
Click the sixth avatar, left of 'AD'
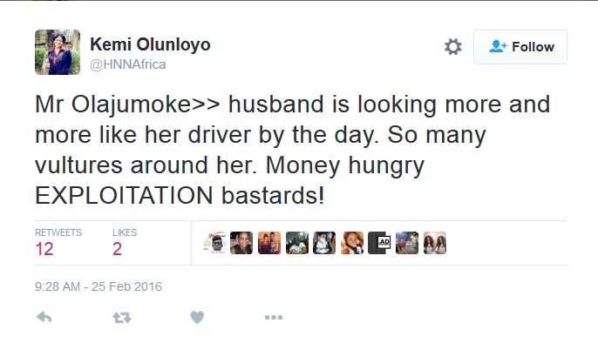[352, 243]
